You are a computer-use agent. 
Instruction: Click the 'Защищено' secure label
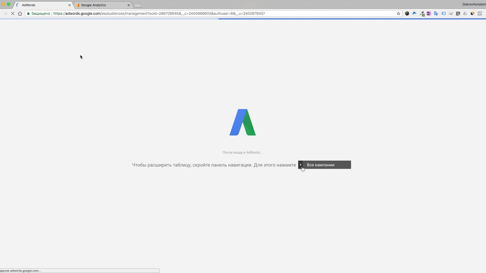pos(41,13)
